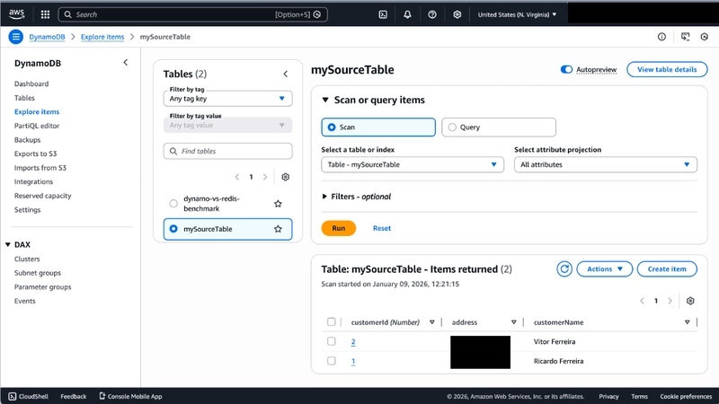719x404 pixels.
Task: Open PartiQL editor in the sidebar
Action: click(37, 126)
